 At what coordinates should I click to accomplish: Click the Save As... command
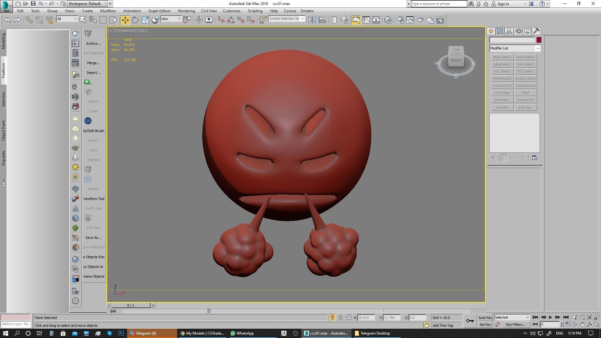[x=93, y=238]
